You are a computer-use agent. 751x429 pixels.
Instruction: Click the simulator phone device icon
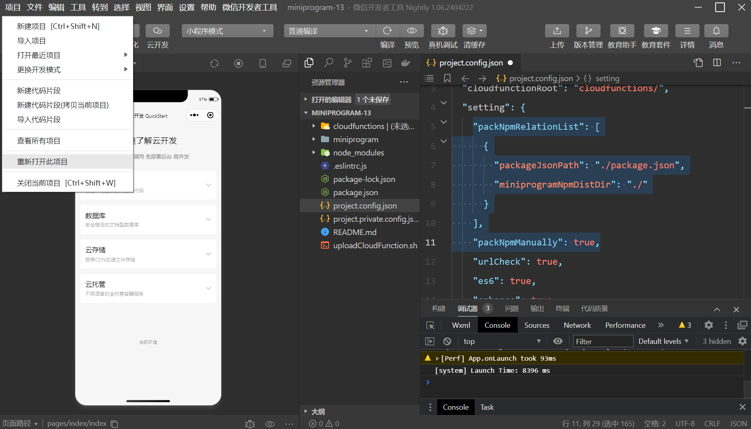[x=263, y=63]
